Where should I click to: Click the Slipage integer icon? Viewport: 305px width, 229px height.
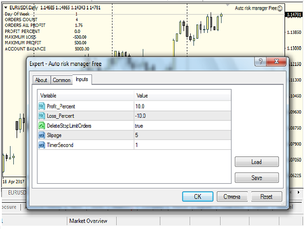tap(41, 135)
